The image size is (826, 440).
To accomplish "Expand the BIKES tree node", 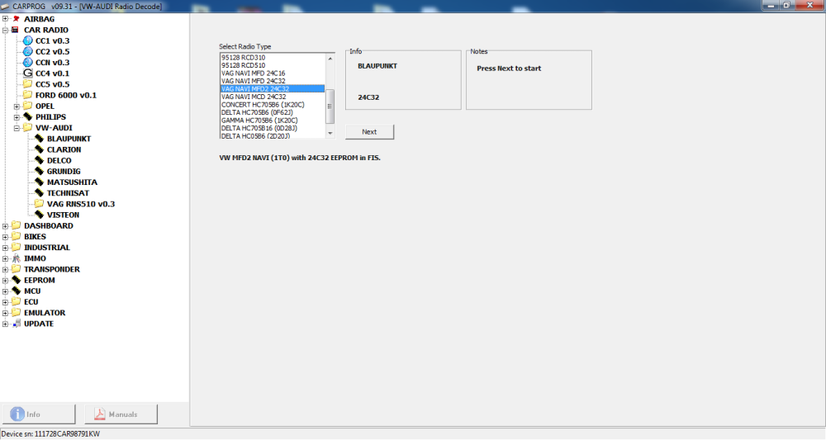I will (5, 237).
